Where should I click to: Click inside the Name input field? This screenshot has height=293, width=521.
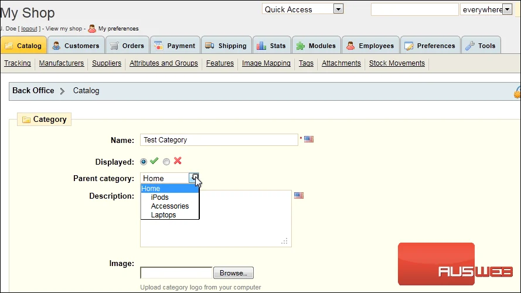coord(219,140)
